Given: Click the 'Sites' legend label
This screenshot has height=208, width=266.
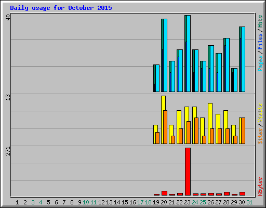Looking at the screenshot, I should (260, 136).
